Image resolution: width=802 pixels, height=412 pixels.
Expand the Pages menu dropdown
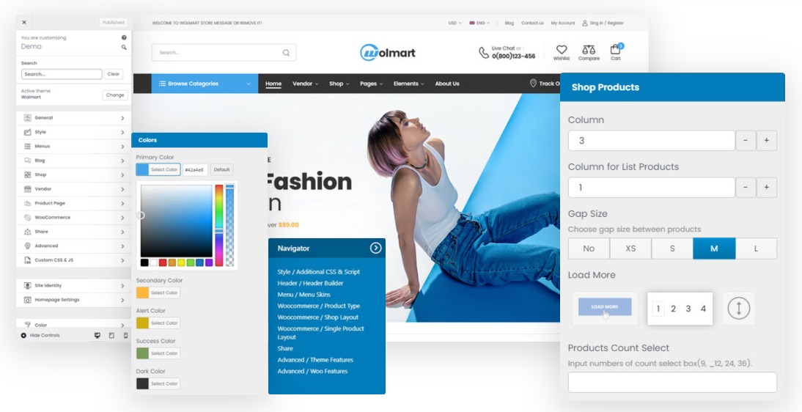(x=372, y=84)
